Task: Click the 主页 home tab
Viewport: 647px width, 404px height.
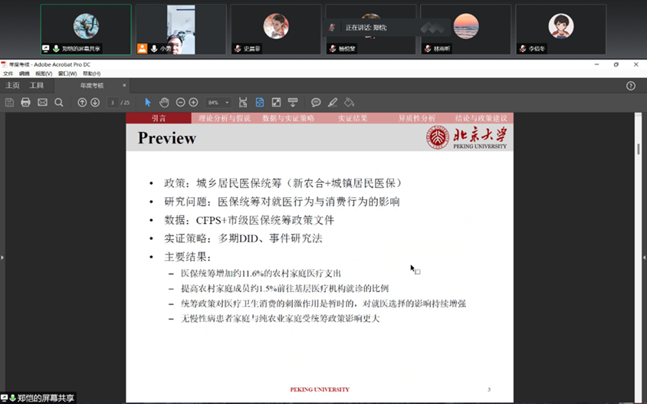Action: pyautogui.click(x=13, y=85)
